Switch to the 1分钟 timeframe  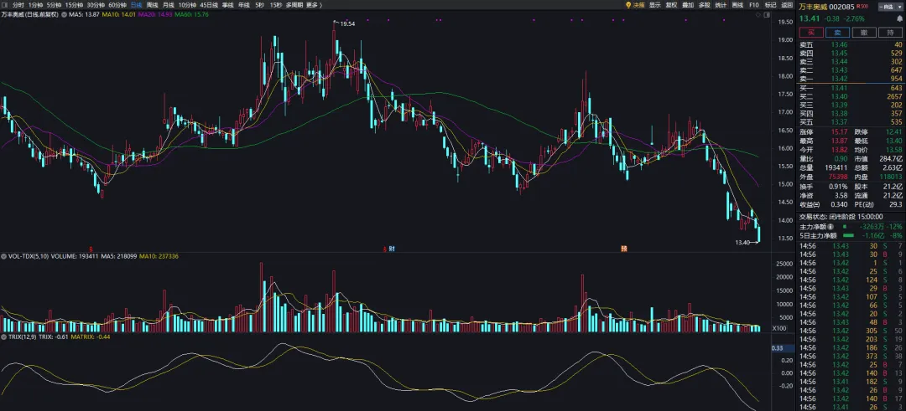36,5
